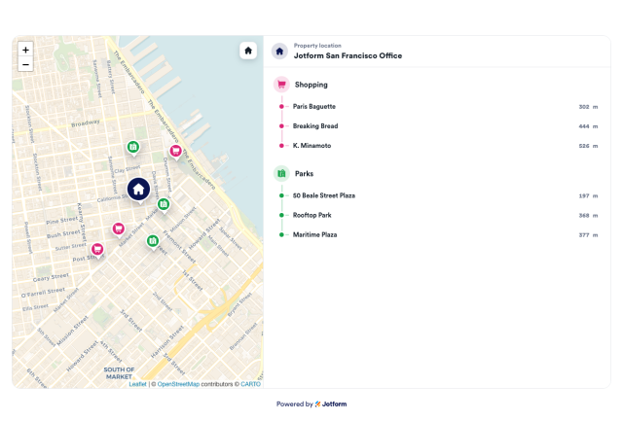Image resolution: width=623 pixels, height=421 pixels.
Task: Open the CARTO attribution link
Action: click(x=250, y=384)
